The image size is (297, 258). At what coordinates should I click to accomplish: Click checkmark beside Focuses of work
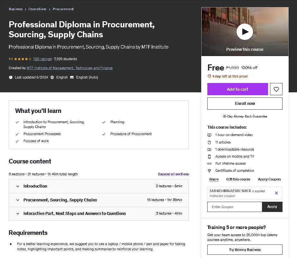(17, 141)
